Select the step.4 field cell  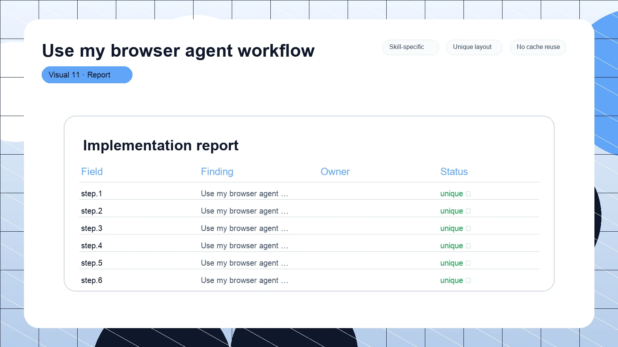92,246
